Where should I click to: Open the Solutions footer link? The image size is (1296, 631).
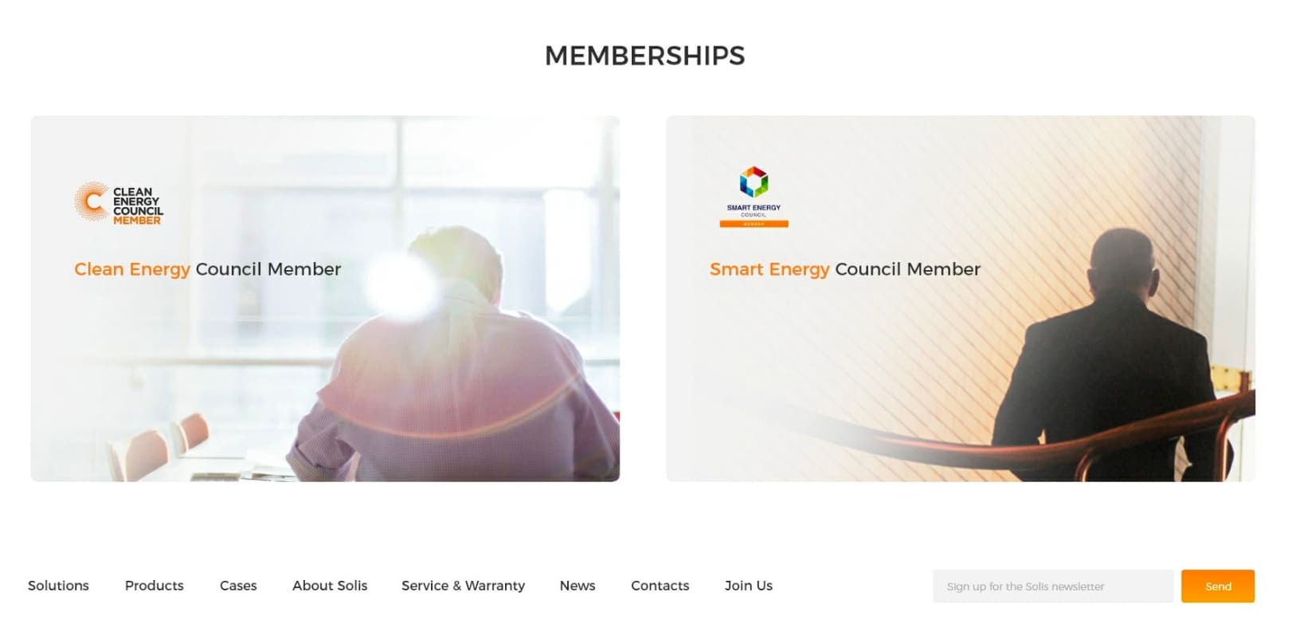[58, 586]
